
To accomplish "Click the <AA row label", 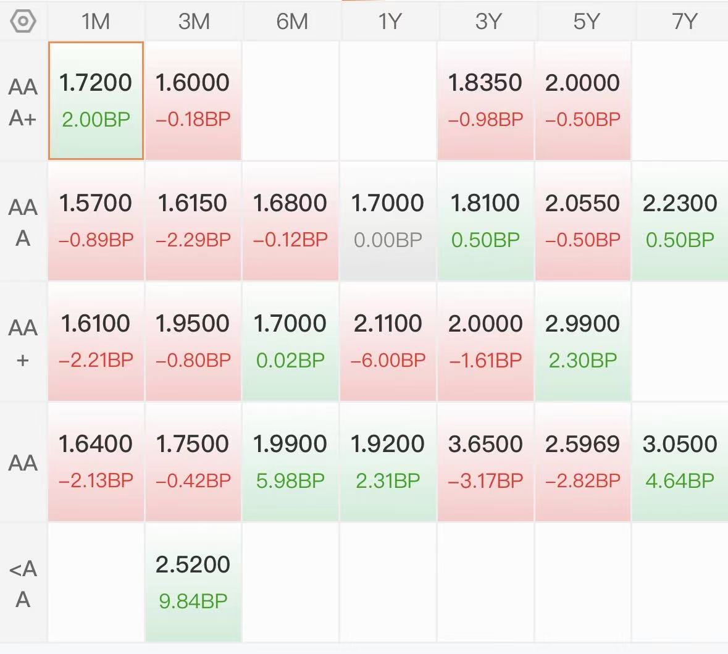I will click(23, 584).
